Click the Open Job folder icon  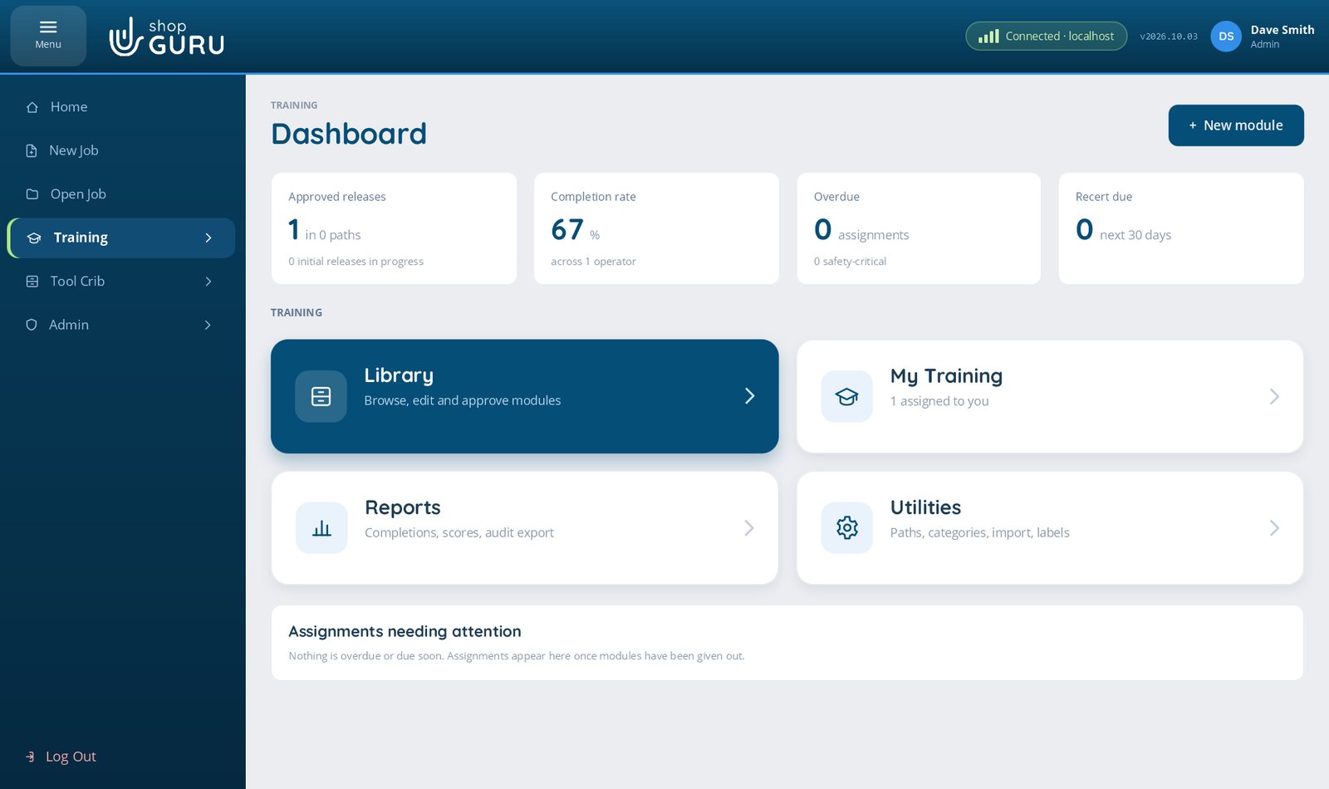pos(32,194)
